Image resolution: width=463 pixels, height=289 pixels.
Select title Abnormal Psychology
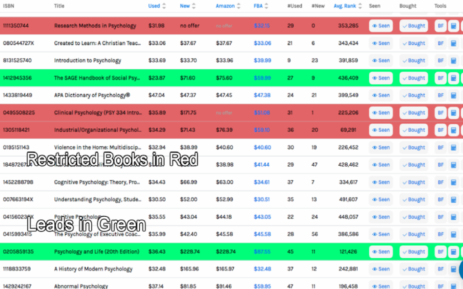pos(81,286)
